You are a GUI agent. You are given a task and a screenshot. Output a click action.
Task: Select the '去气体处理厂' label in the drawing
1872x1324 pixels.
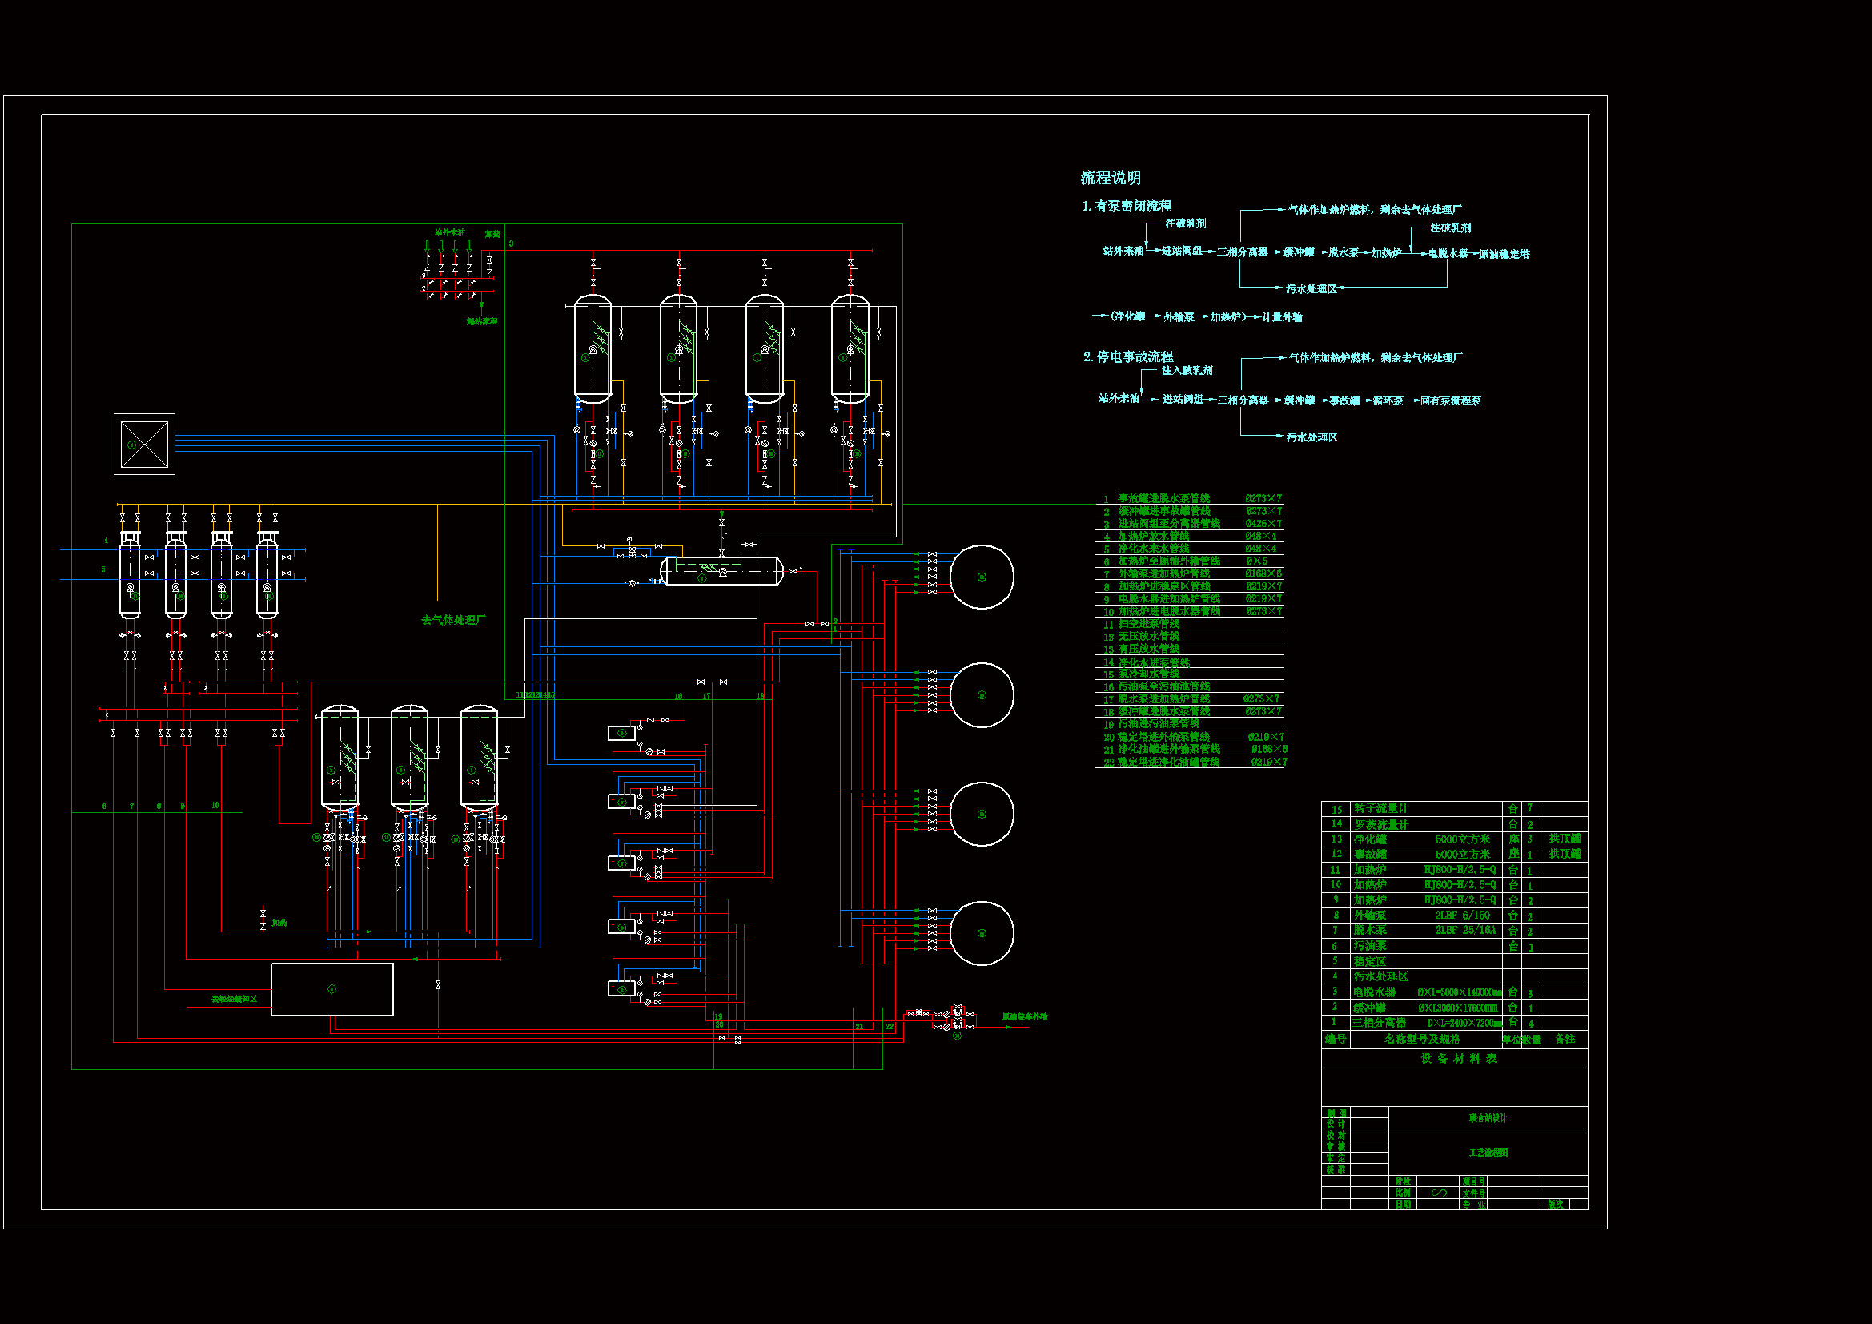(453, 620)
